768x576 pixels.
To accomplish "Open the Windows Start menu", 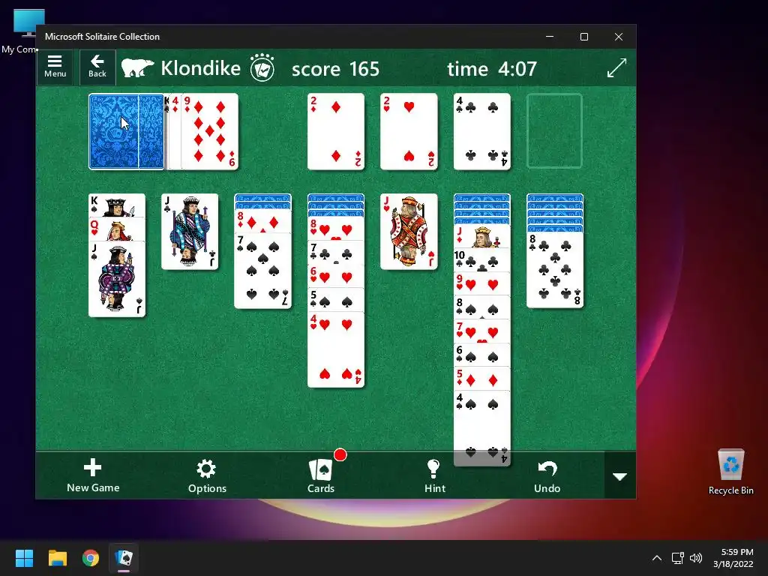I will [x=24, y=558].
